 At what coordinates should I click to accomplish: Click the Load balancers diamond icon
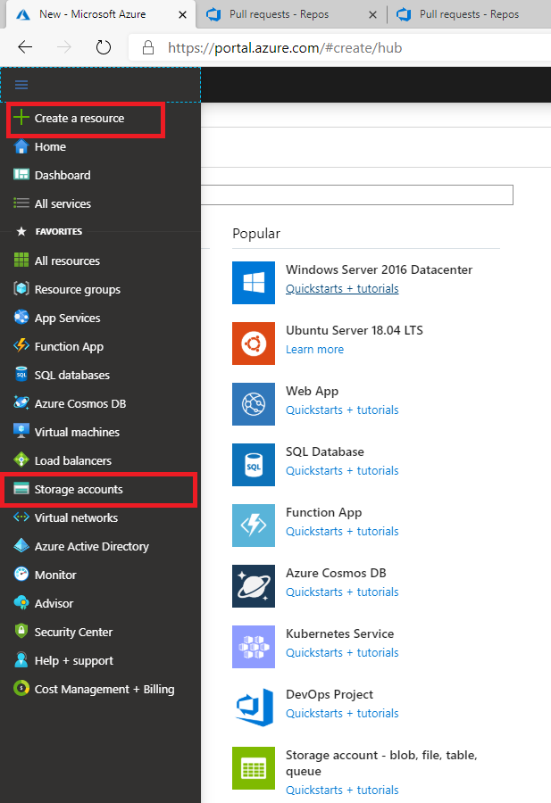[21, 459]
